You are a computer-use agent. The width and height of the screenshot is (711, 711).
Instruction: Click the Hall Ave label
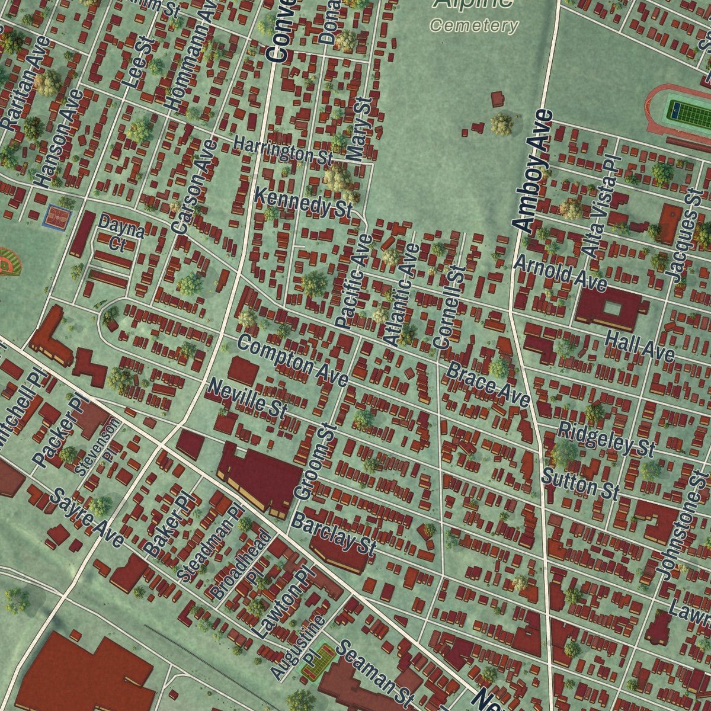(x=640, y=347)
